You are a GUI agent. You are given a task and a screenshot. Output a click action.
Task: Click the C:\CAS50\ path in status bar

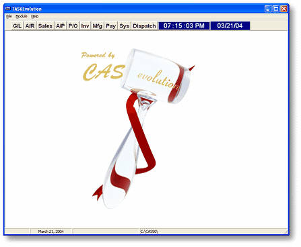tap(149, 232)
